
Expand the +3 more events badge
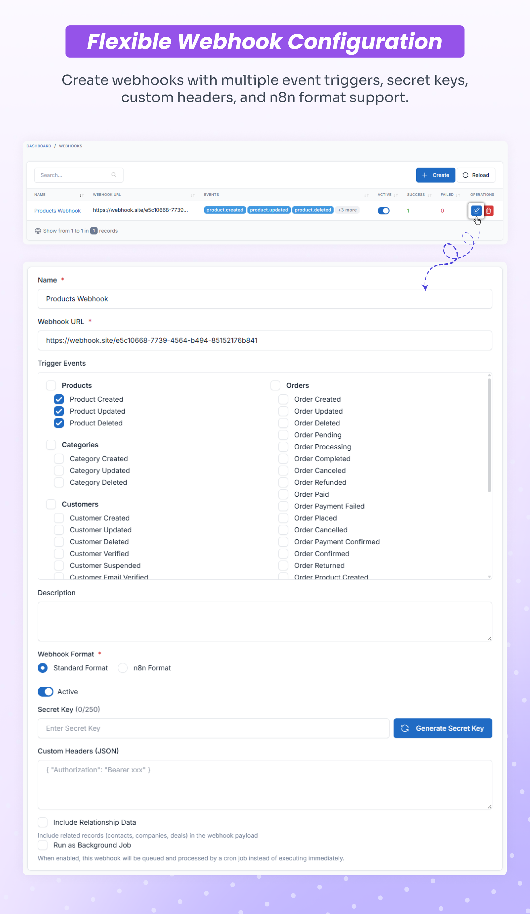click(346, 210)
